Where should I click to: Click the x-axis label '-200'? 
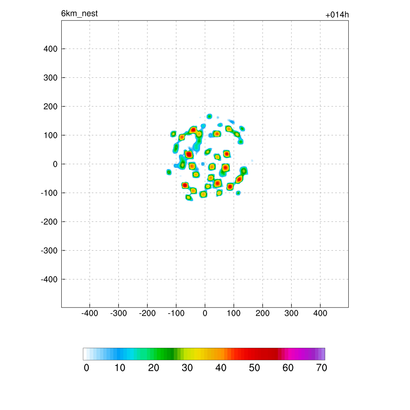tap(147, 313)
